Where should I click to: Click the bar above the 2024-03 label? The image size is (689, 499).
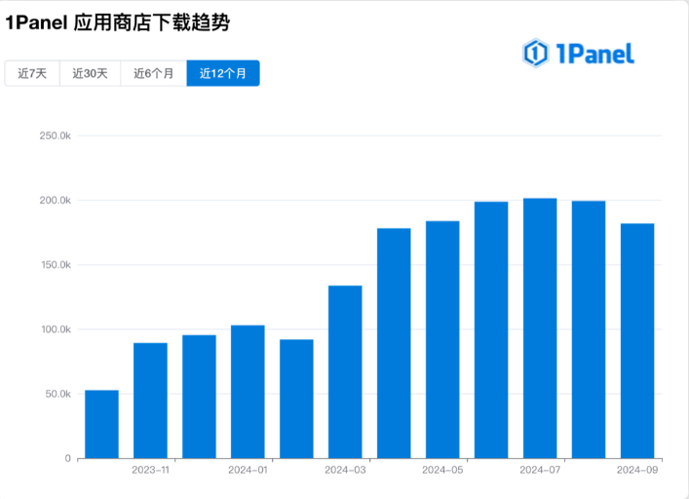point(345,372)
